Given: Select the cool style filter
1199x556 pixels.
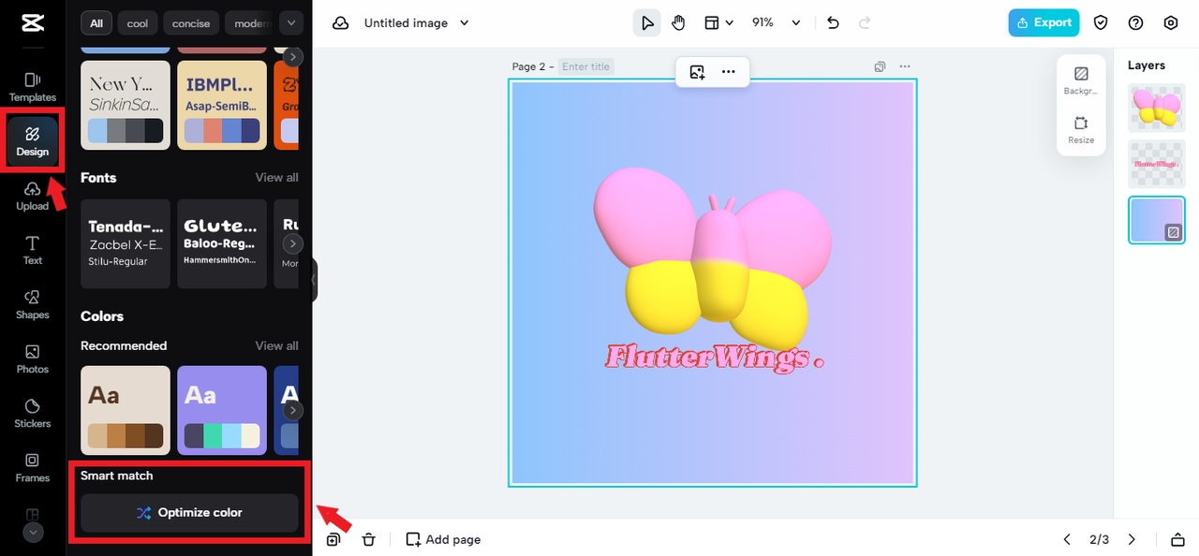Looking at the screenshot, I should [x=138, y=22].
